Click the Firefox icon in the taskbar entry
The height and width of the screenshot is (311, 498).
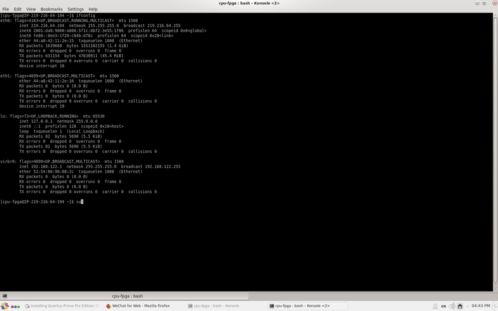[x=109, y=306]
